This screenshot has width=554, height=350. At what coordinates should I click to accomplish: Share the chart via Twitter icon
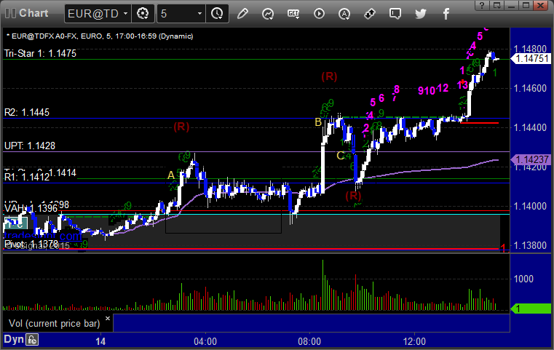click(421, 14)
